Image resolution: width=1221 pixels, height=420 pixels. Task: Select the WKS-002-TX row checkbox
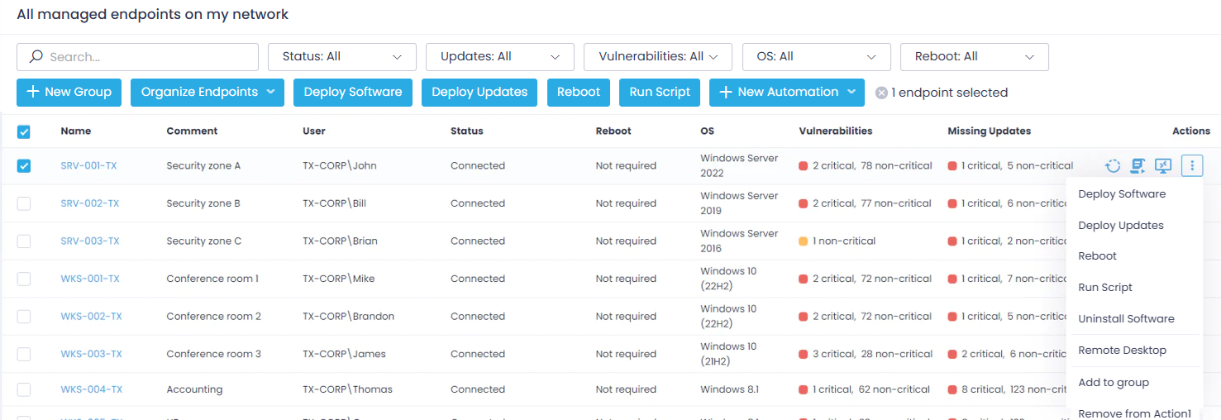(24, 317)
